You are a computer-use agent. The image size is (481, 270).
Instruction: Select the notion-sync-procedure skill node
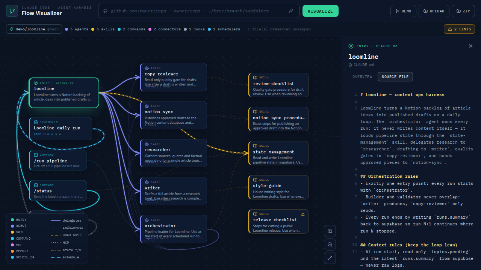tap(278, 119)
